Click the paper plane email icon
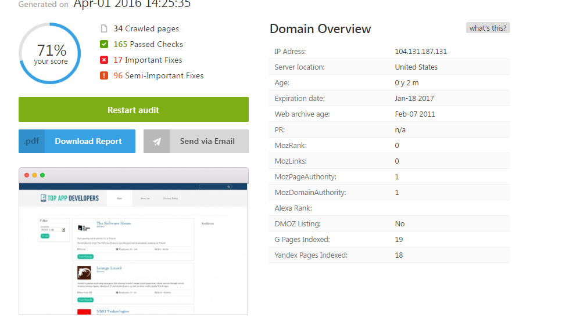The width and height of the screenshot is (562, 325). point(157,141)
